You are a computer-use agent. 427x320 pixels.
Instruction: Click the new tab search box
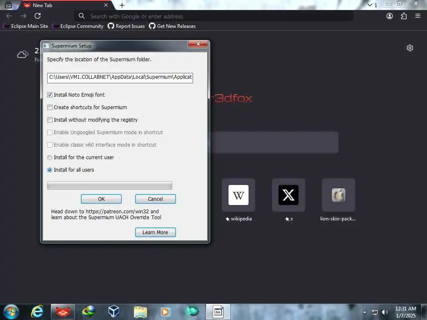274,142
